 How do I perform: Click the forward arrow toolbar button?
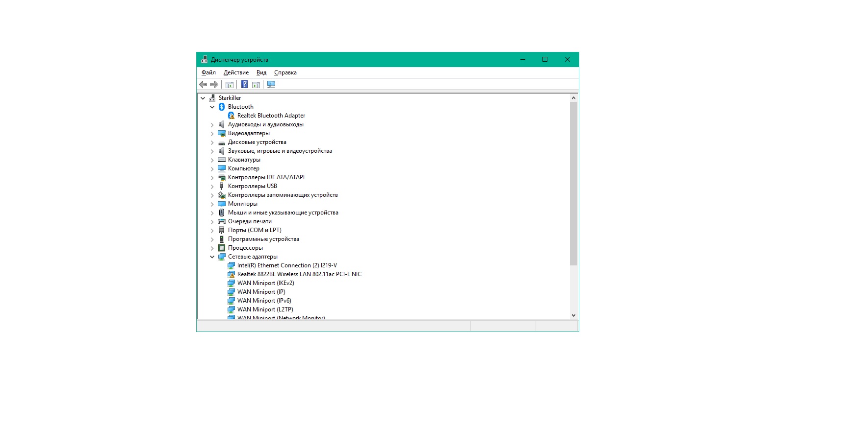(x=214, y=85)
